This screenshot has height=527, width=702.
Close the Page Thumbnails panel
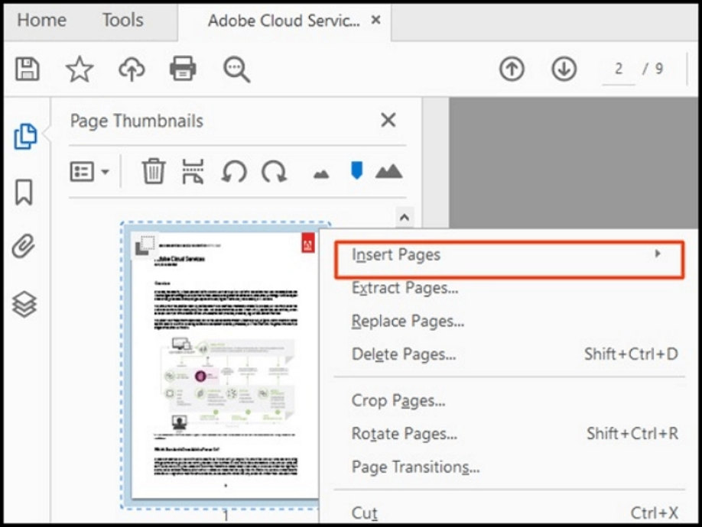tap(388, 120)
